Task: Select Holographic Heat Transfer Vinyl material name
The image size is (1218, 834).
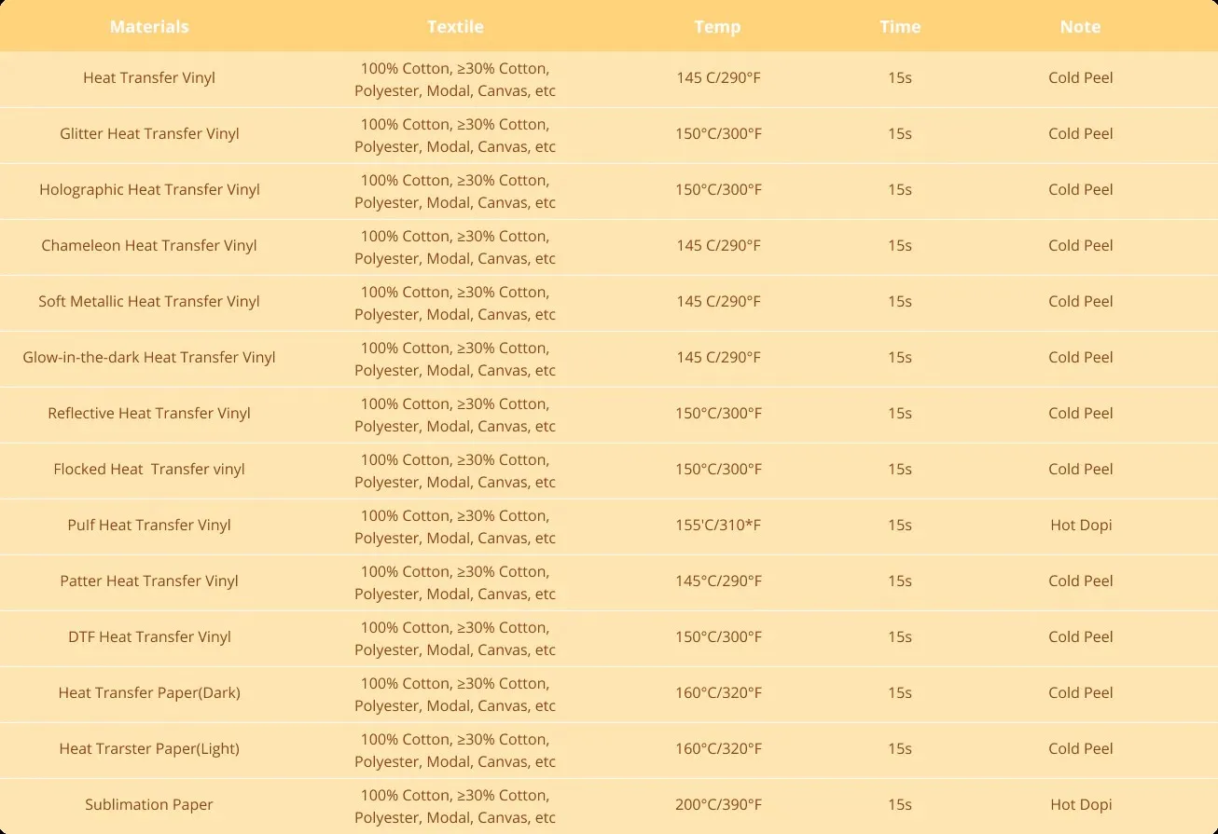Action: pos(149,189)
